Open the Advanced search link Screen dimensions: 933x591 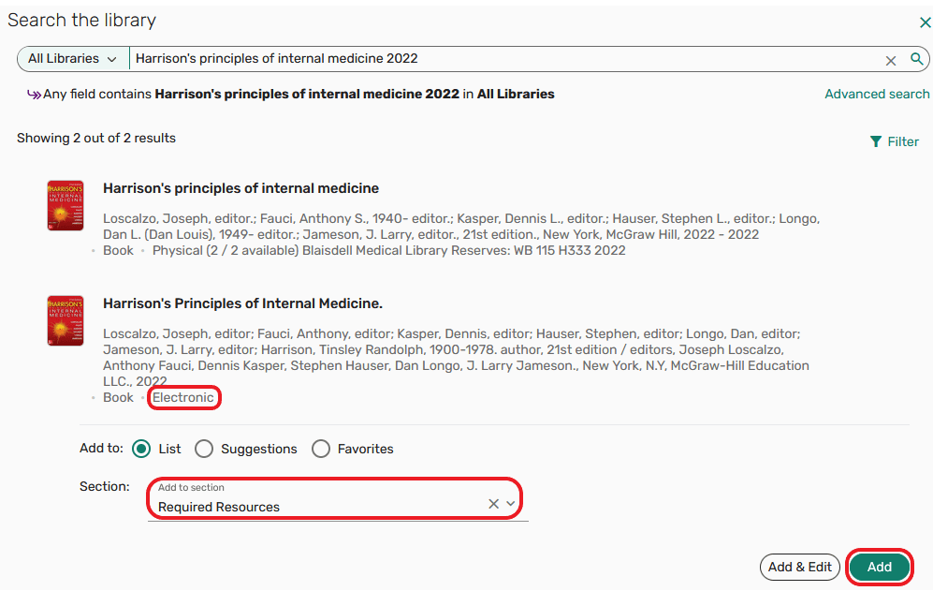(877, 94)
